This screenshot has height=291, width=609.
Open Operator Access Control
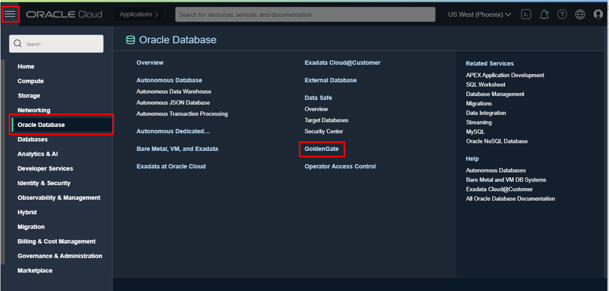click(x=340, y=166)
